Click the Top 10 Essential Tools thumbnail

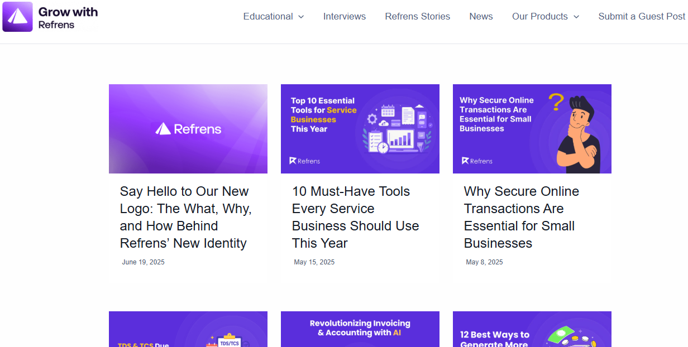point(360,129)
